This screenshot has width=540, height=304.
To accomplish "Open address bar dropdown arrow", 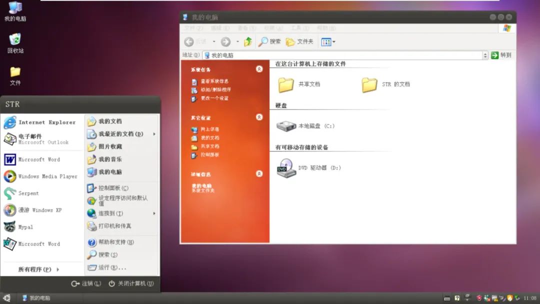I will coord(485,55).
